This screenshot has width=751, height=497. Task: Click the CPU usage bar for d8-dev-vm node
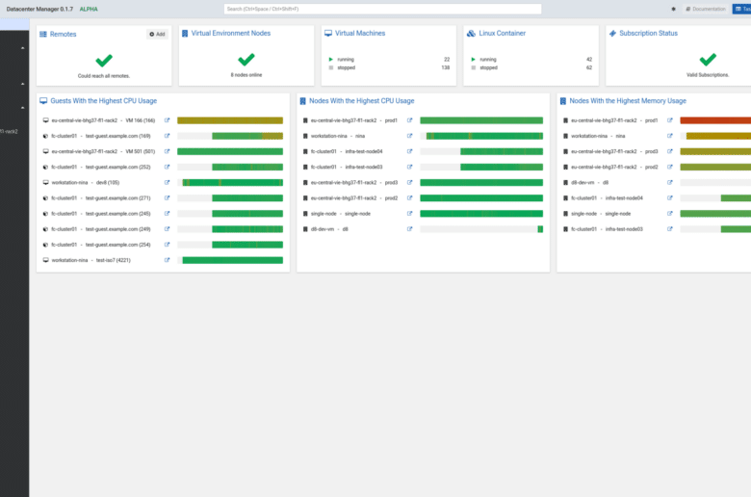click(x=481, y=229)
